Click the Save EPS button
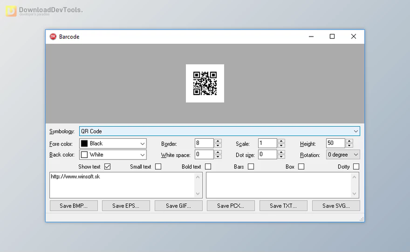Image resolution: width=410 pixels, height=252 pixels. click(126, 206)
